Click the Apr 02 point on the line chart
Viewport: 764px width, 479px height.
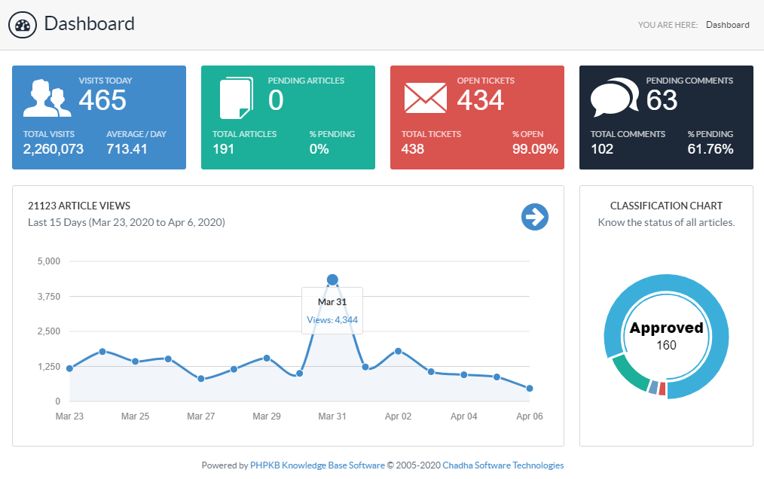coord(398,350)
